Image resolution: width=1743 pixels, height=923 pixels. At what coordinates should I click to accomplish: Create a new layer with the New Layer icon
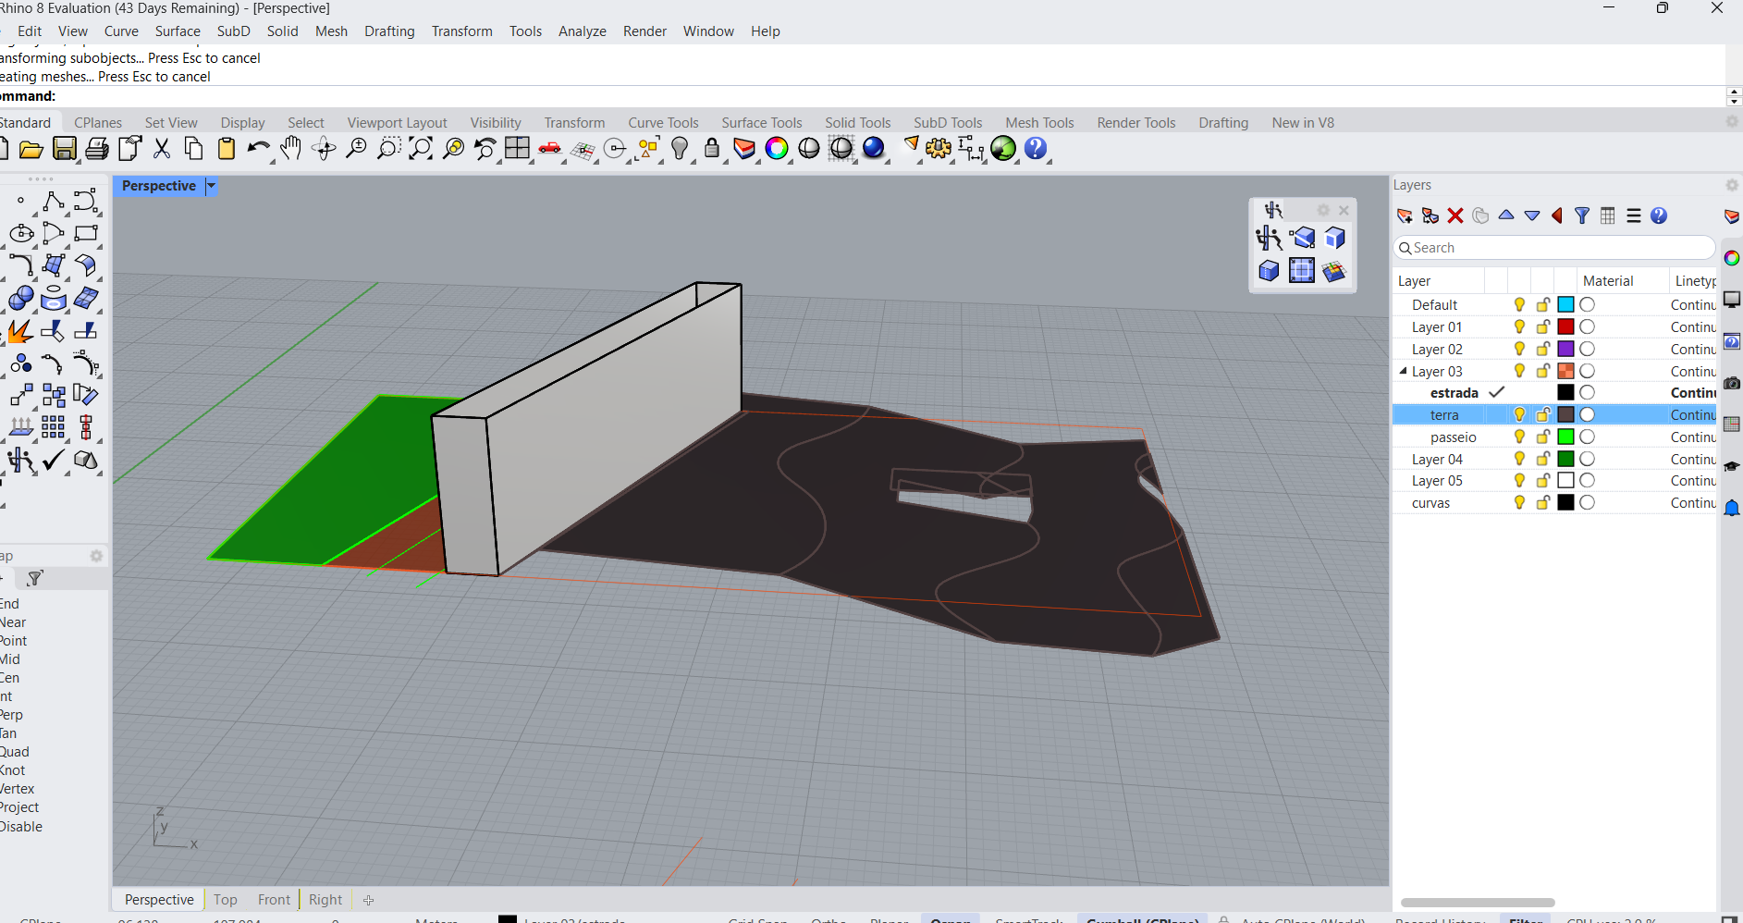tap(1405, 215)
